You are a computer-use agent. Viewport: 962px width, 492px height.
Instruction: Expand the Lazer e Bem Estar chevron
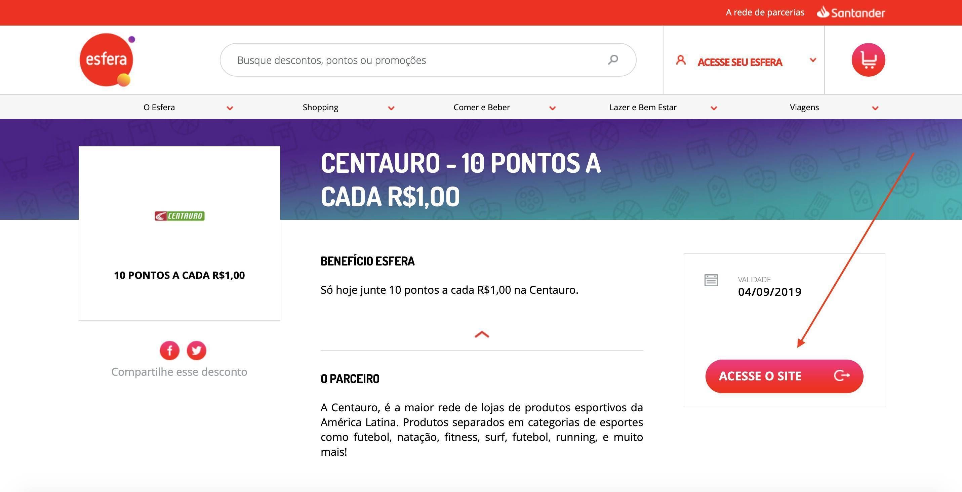point(714,108)
